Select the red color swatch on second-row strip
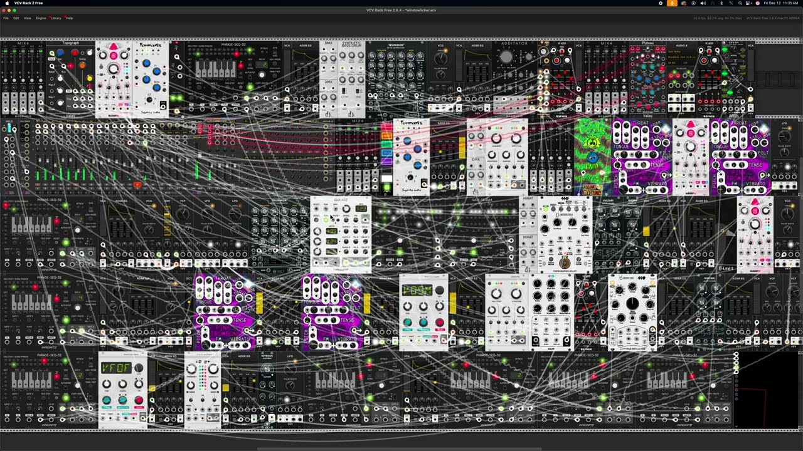The width and height of the screenshot is (803, 451). (386, 128)
